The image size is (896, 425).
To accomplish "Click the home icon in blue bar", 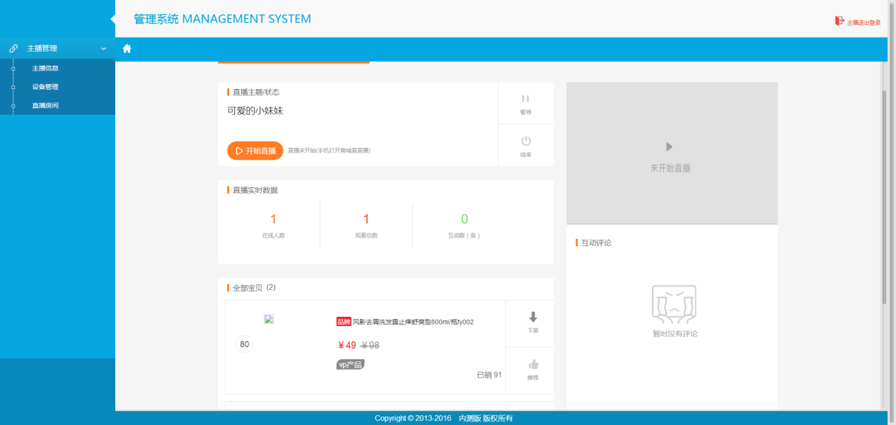I will point(127,49).
